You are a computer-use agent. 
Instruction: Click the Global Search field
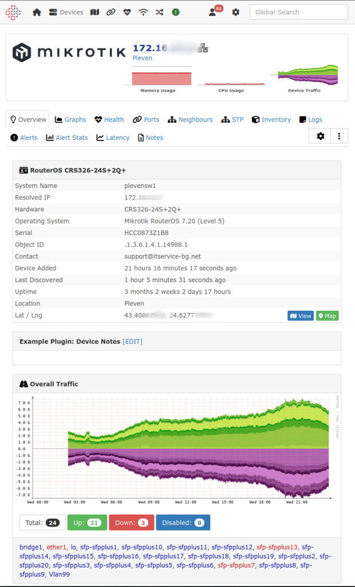coord(298,12)
